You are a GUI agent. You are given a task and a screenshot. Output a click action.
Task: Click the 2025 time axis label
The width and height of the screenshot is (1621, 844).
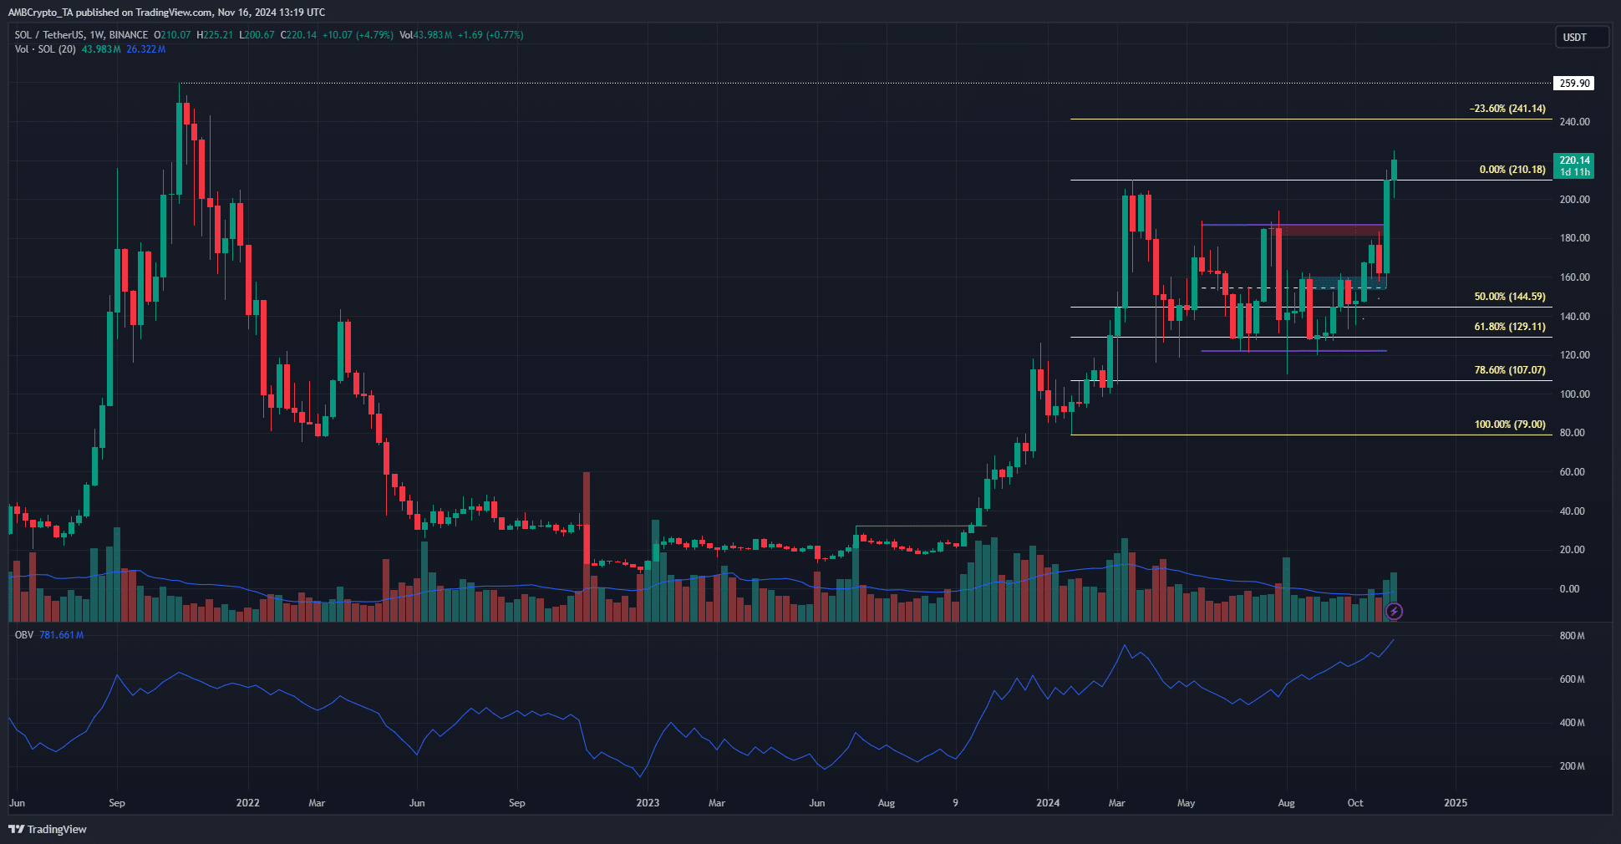click(1456, 803)
